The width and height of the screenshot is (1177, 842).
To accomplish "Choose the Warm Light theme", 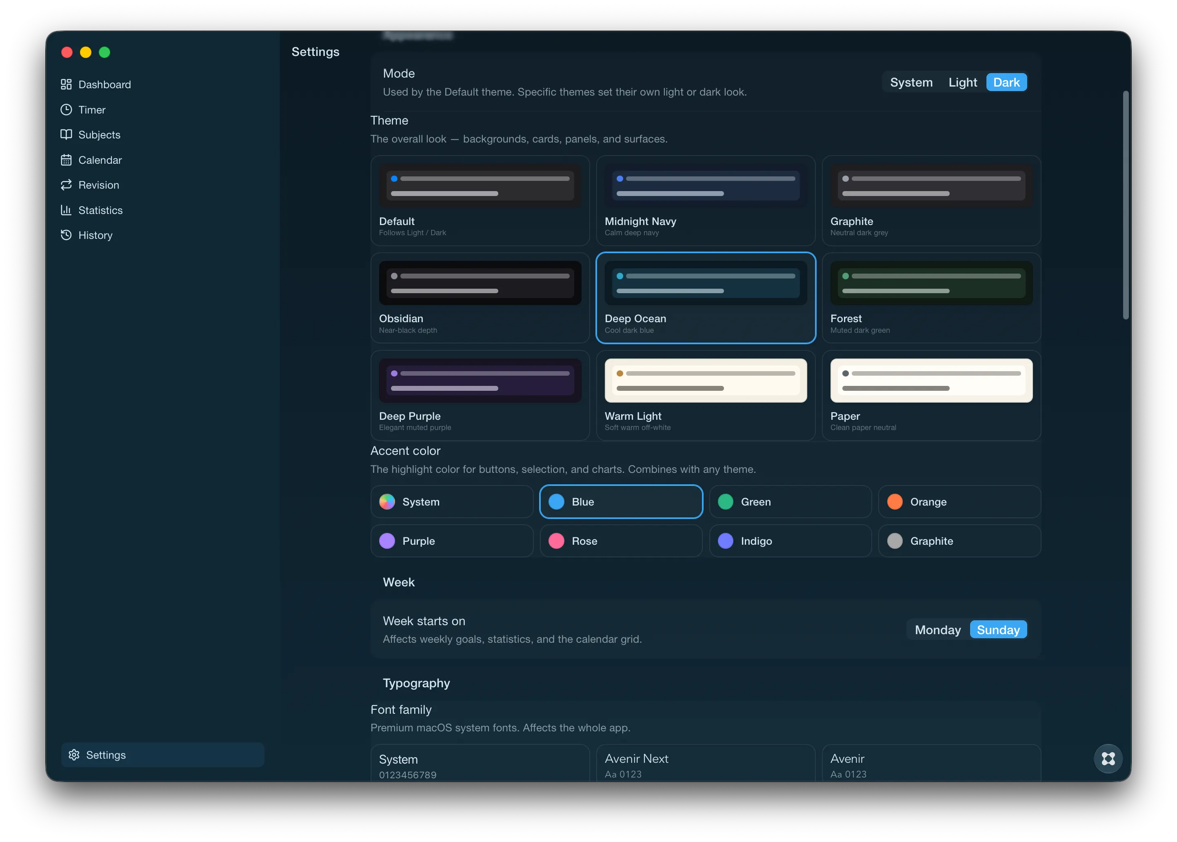I will (x=706, y=396).
